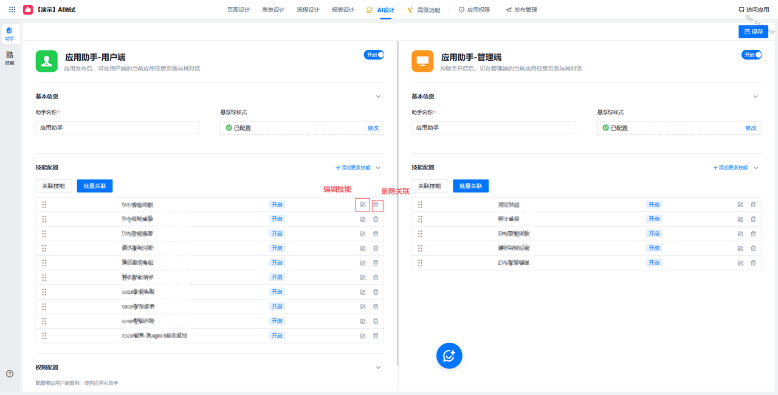
Task: Click the edit skill icon highlighted in red
Action: pyautogui.click(x=363, y=205)
